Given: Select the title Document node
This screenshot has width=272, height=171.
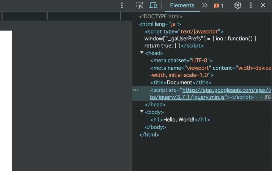Looking at the screenshot, I should coord(181,82).
